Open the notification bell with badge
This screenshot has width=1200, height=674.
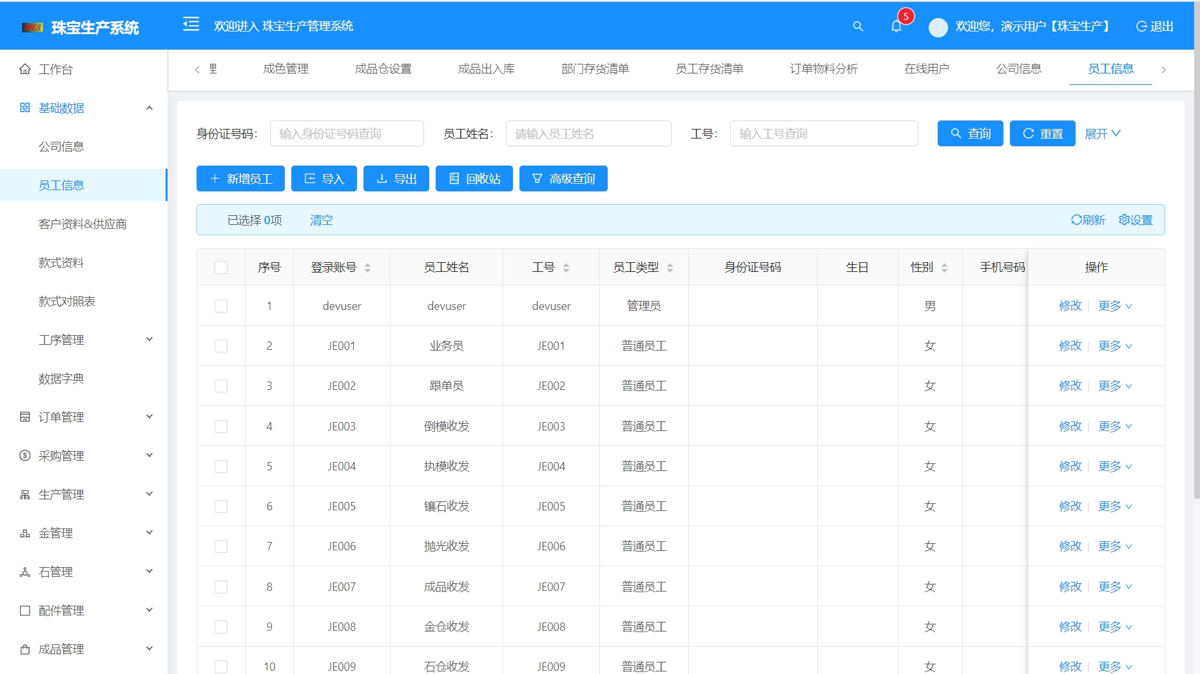tap(896, 26)
